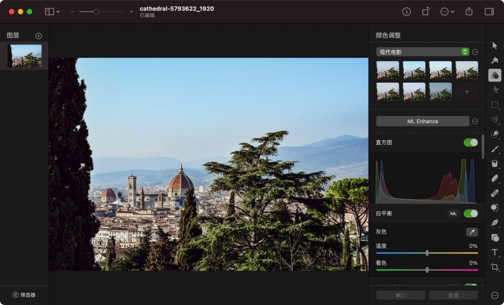Apply the first preset thumbnail
The image size is (504, 305).
(388, 70)
